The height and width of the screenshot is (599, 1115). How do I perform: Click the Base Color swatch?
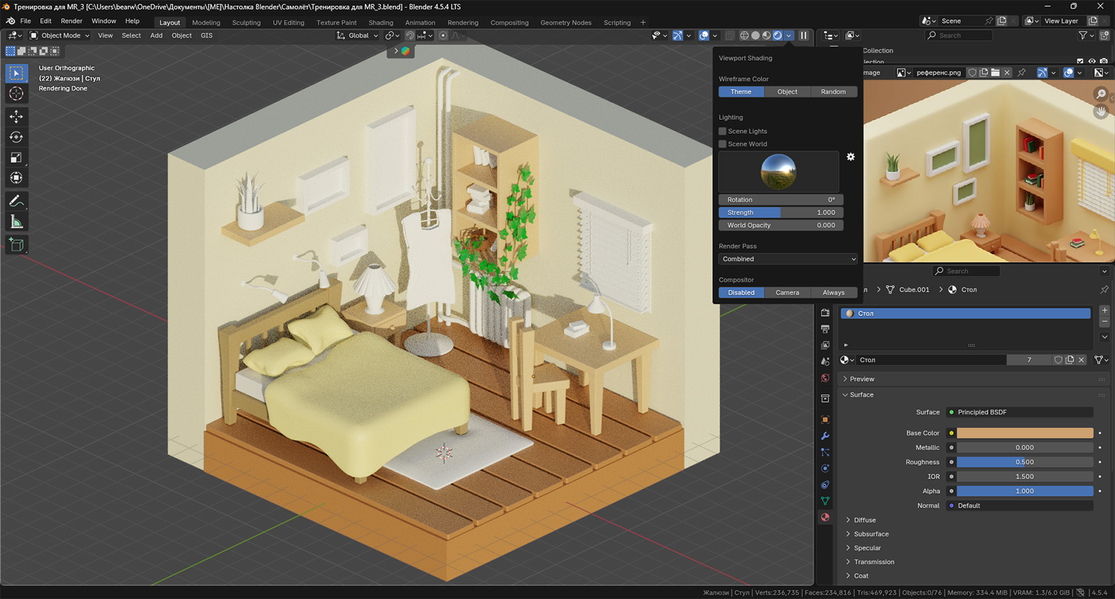[1024, 433]
